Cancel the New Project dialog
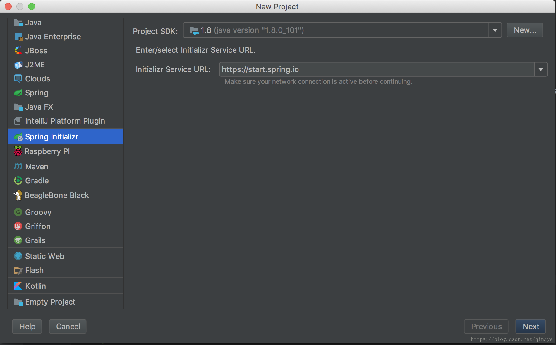Image resolution: width=556 pixels, height=345 pixels. click(68, 326)
